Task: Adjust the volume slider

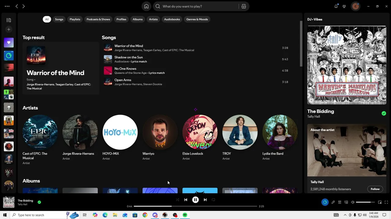Action: click(x=365, y=202)
